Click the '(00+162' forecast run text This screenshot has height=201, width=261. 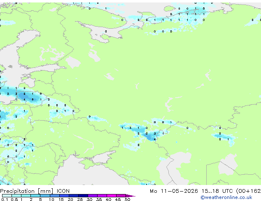[248, 191]
